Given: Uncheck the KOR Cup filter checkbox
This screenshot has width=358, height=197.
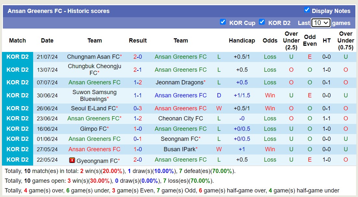Looking at the screenshot, I should (223, 22).
